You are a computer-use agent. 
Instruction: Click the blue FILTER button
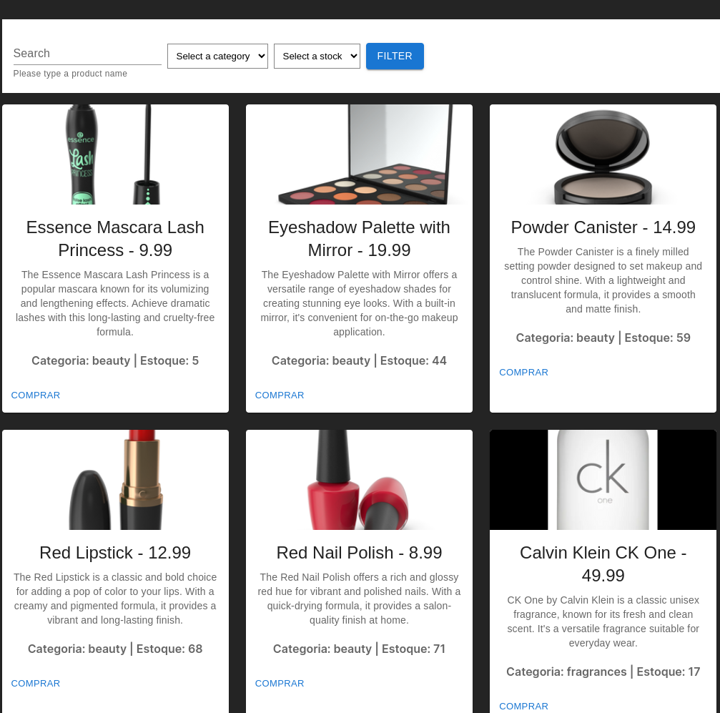(x=395, y=56)
